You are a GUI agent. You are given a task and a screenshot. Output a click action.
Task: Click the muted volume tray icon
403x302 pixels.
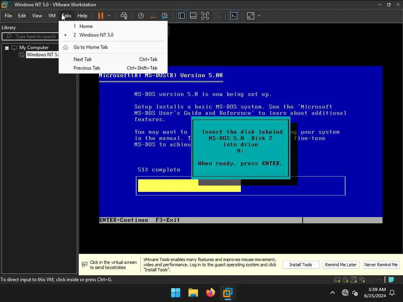pyautogui.click(x=355, y=293)
